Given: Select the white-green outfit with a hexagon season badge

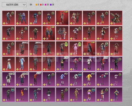Looking at the screenshot, I should pos(76,79).
